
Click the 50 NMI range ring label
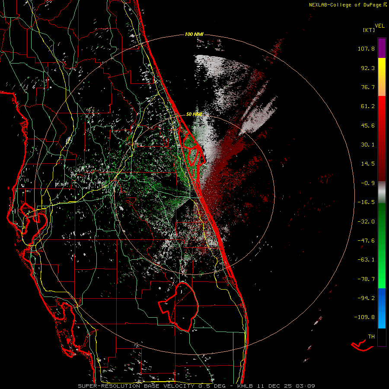(x=194, y=114)
